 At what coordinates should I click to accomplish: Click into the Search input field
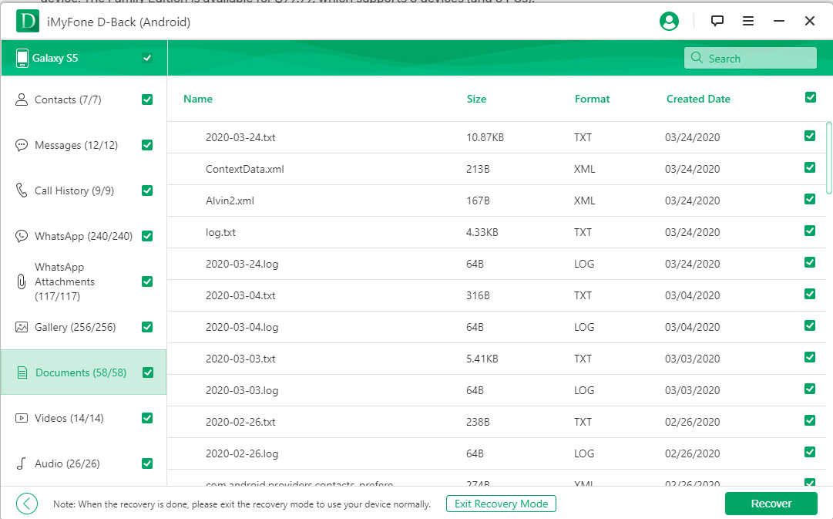point(750,58)
